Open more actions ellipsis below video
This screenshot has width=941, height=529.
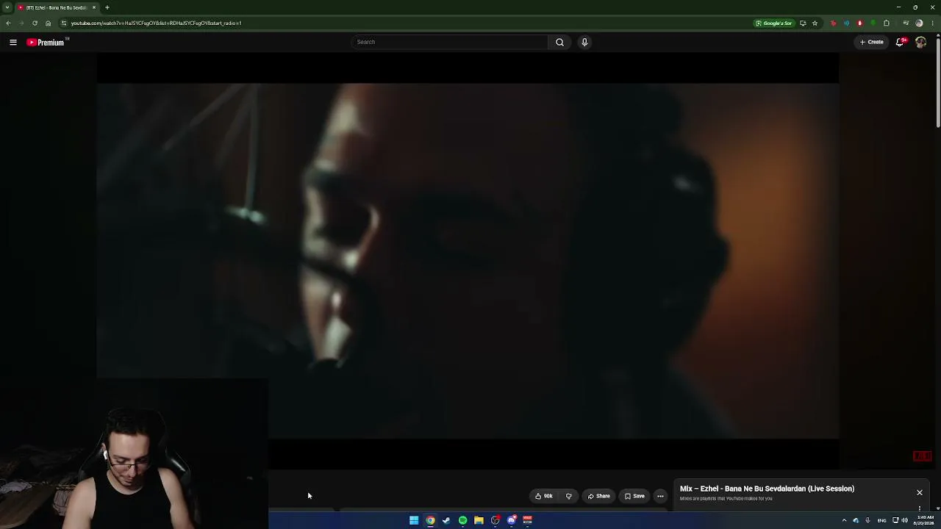(x=660, y=496)
